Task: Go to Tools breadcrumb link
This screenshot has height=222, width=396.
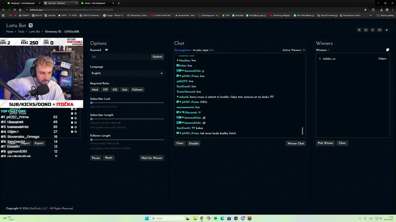Action: 21,32
